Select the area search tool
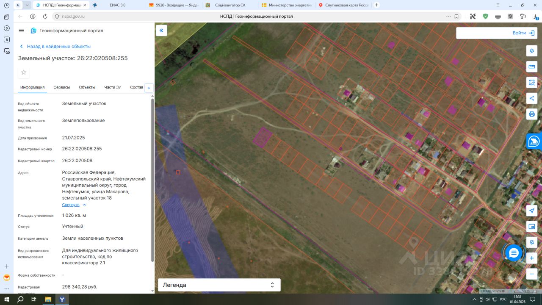542x305 pixels. point(532,82)
